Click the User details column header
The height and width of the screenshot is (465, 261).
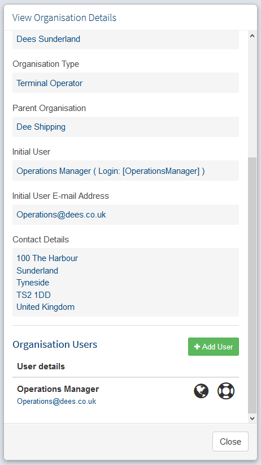pos(41,366)
